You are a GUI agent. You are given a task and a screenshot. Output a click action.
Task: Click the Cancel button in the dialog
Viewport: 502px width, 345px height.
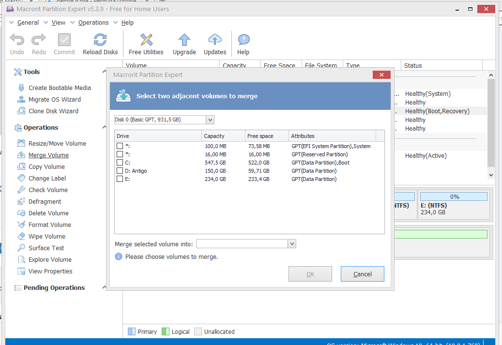click(363, 274)
